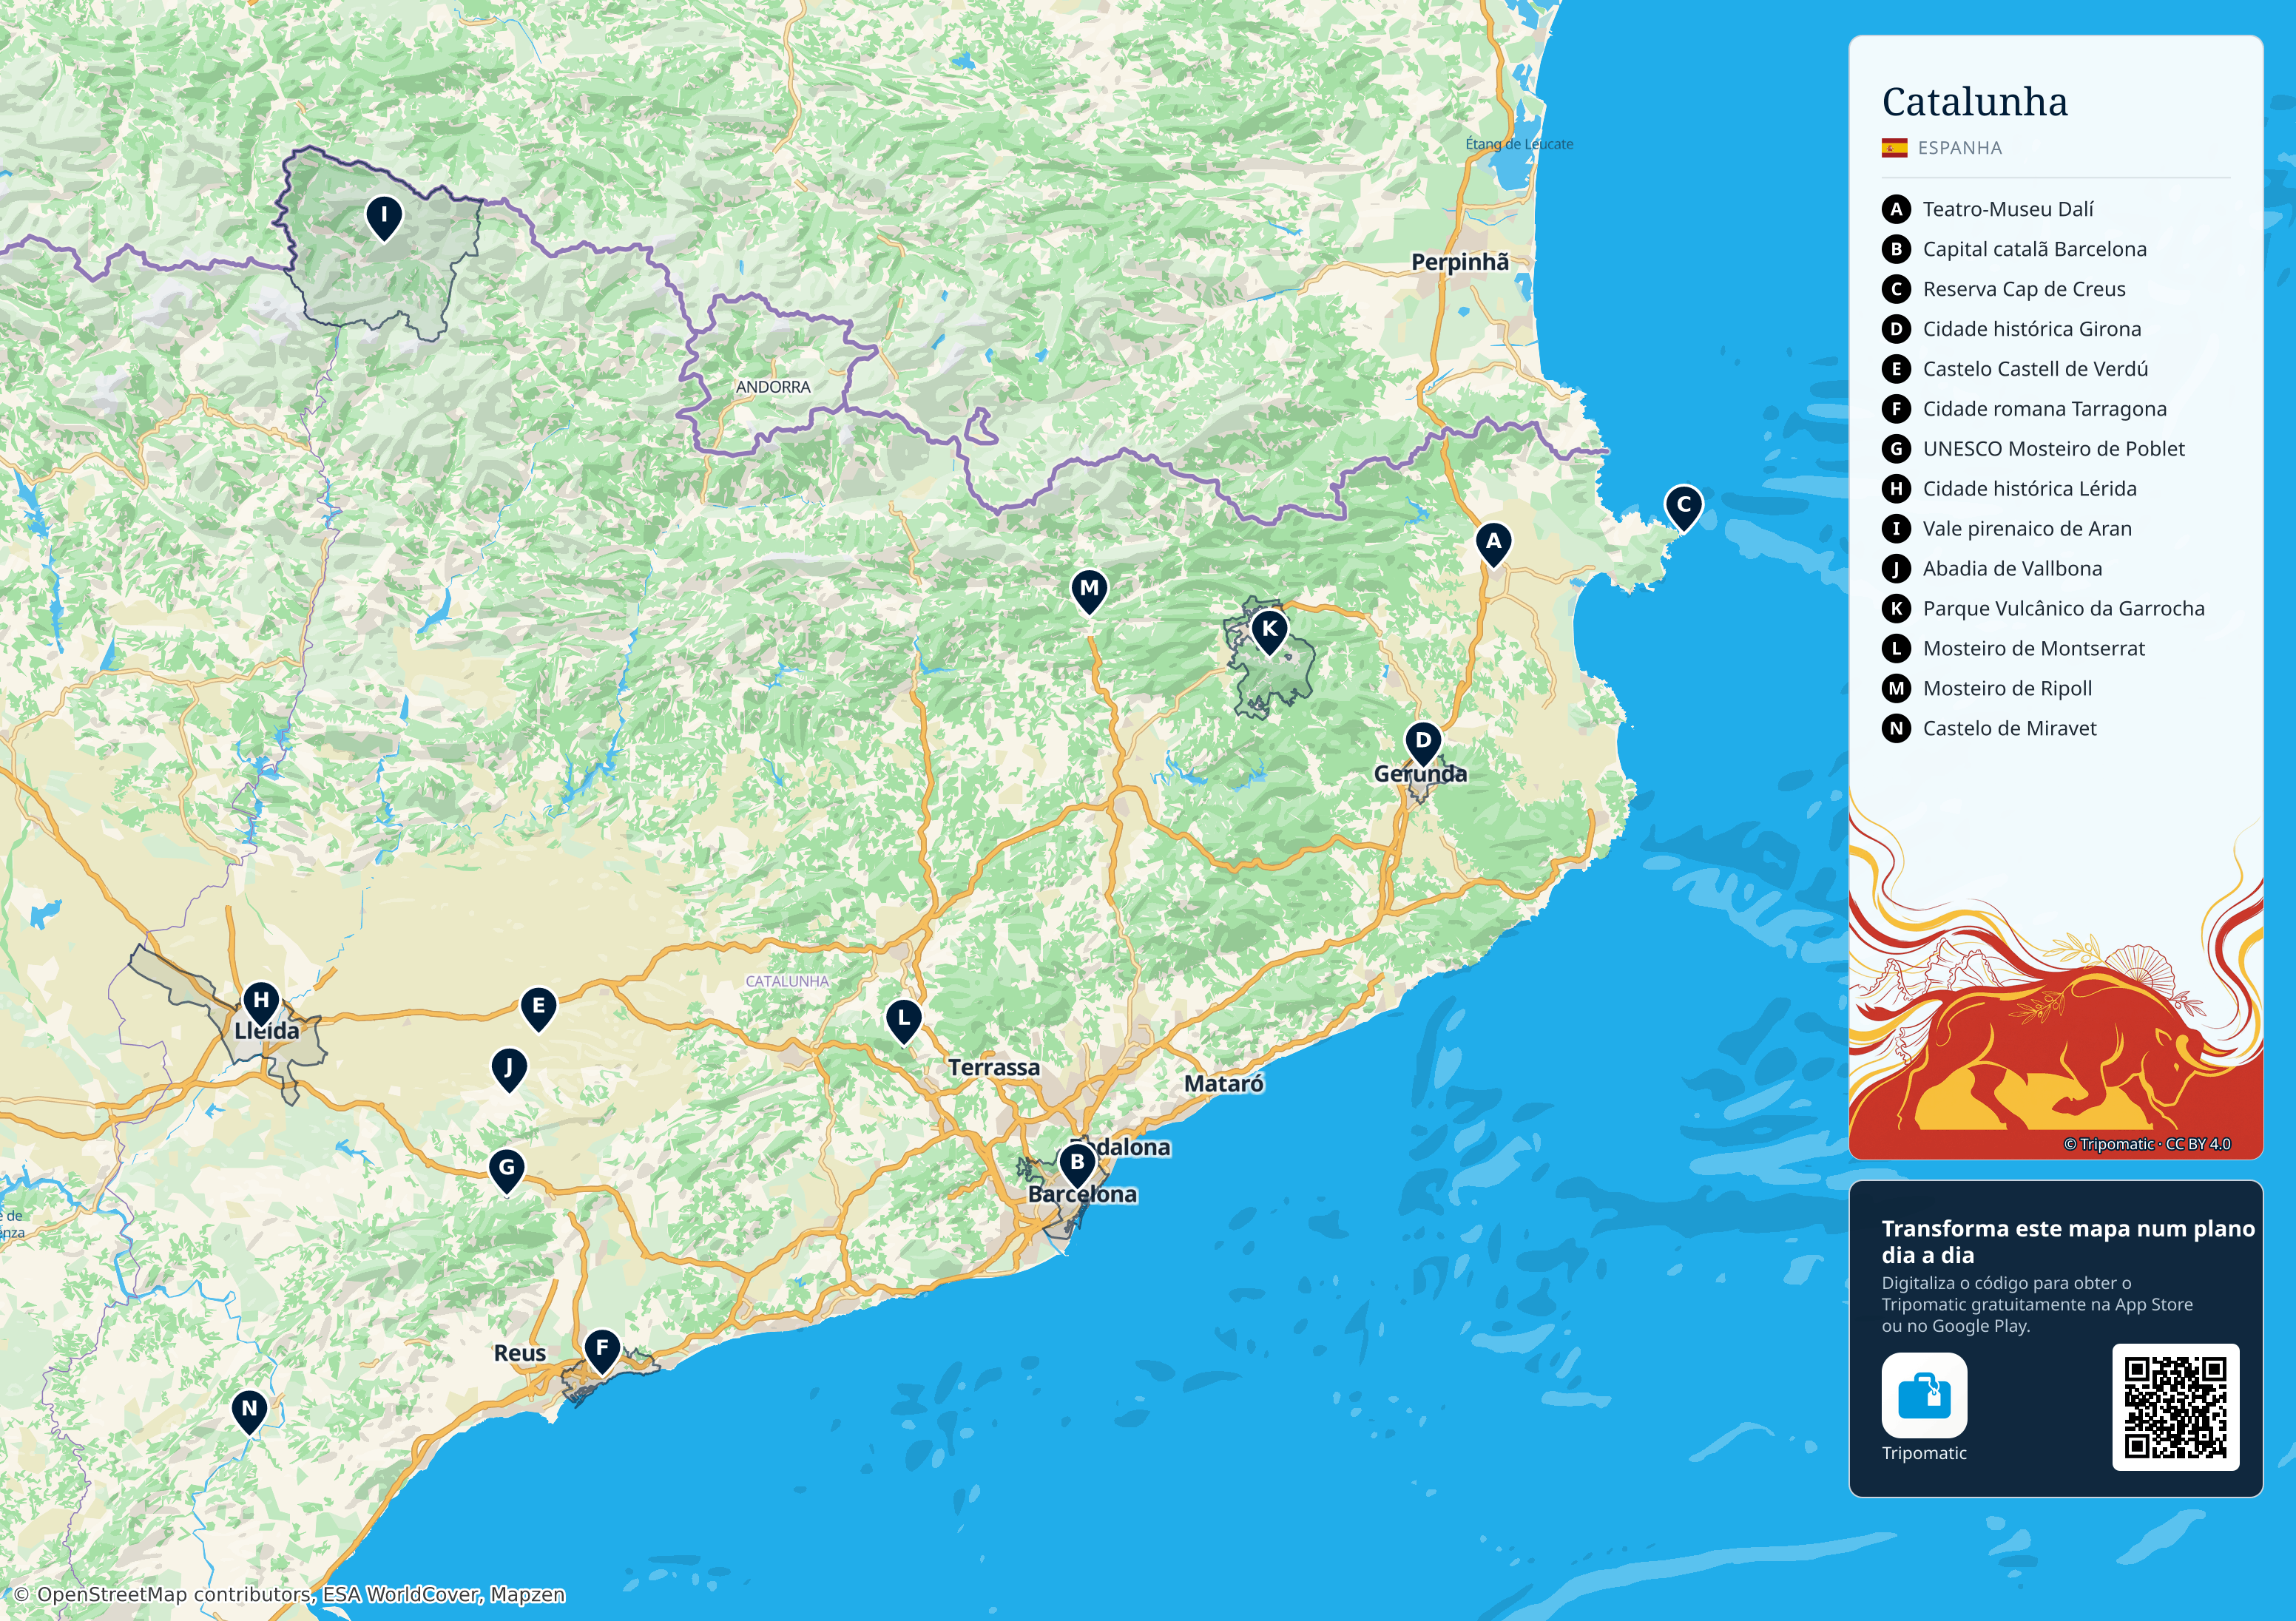Click legend badge C beside Reserva Cap de Creus
The height and width of the screenshot is (1621, 2296).
tap(1896, 289)
